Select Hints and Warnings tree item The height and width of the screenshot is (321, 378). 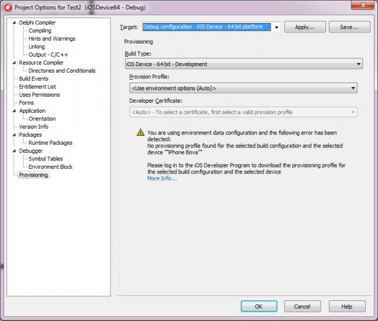point(52,38)
